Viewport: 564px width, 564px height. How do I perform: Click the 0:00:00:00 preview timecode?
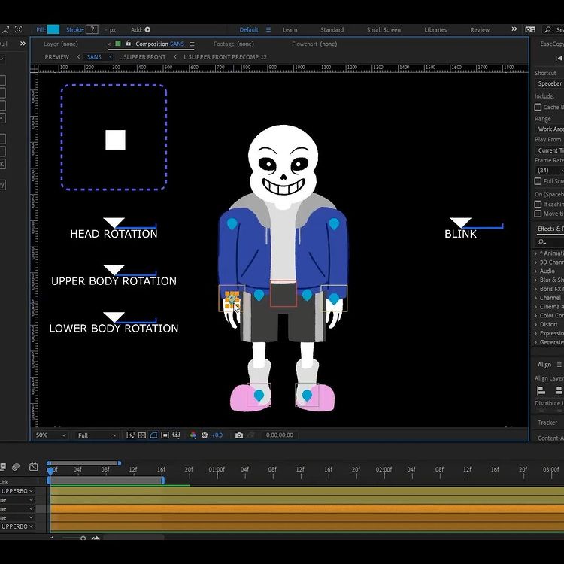[280, 435]
